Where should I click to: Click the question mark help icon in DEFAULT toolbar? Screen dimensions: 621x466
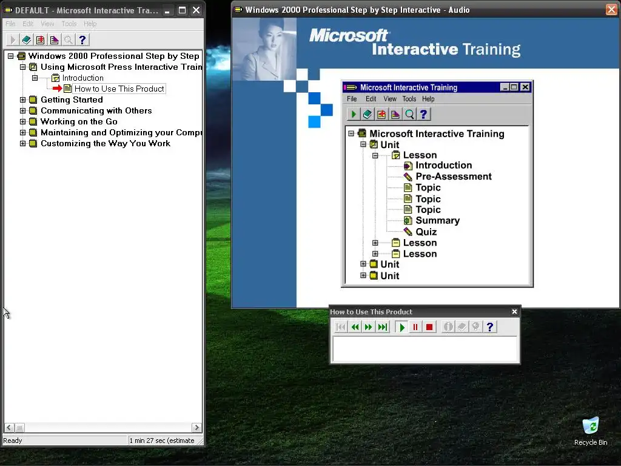pyautogui.click(x=82, y=39)
